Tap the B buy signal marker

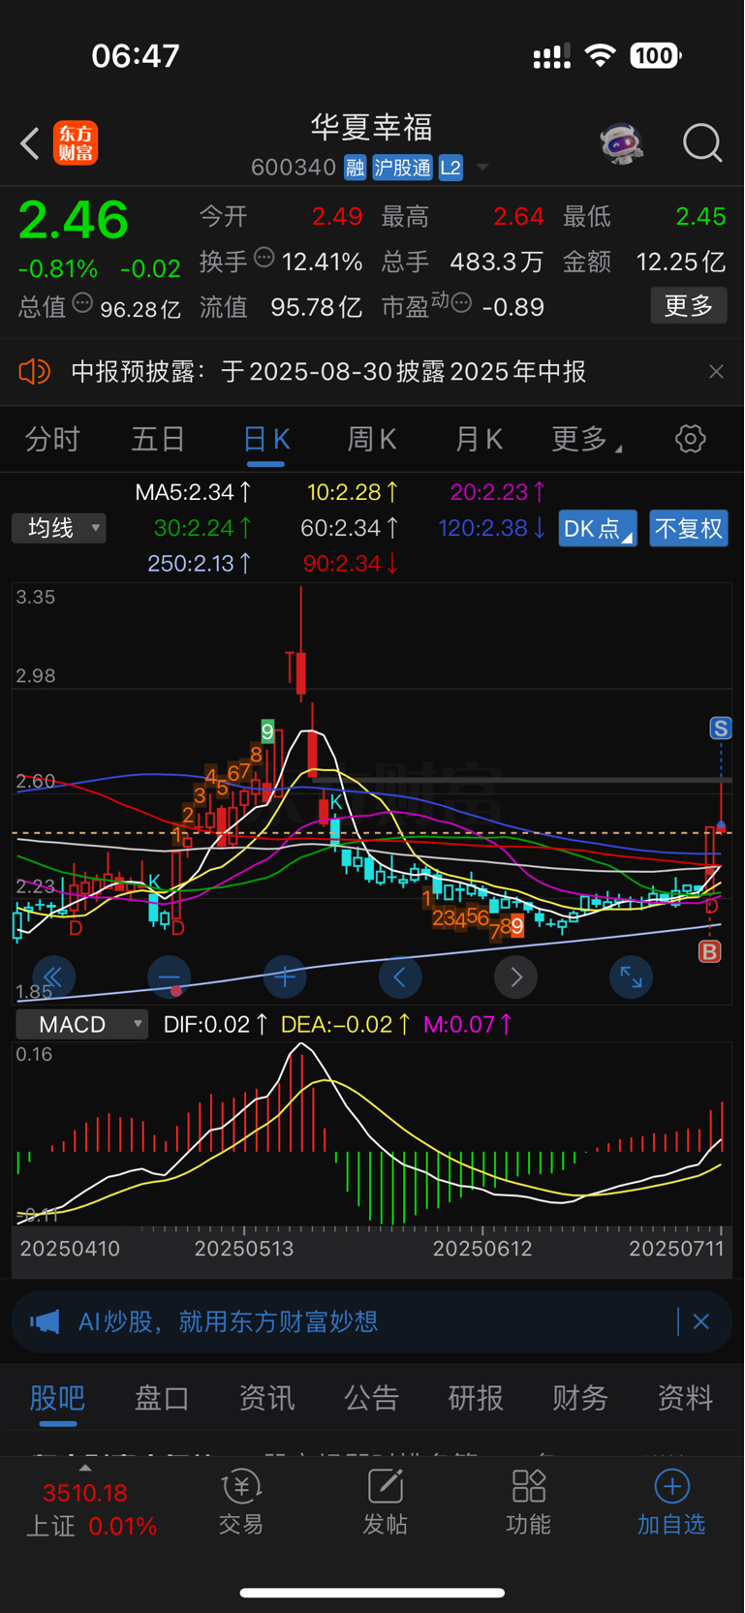tap(710, 951)
